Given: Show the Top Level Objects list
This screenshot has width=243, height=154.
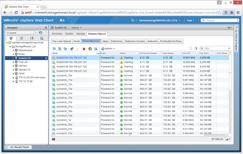Looking at the screenshot, I should click(x=62, y=41).
